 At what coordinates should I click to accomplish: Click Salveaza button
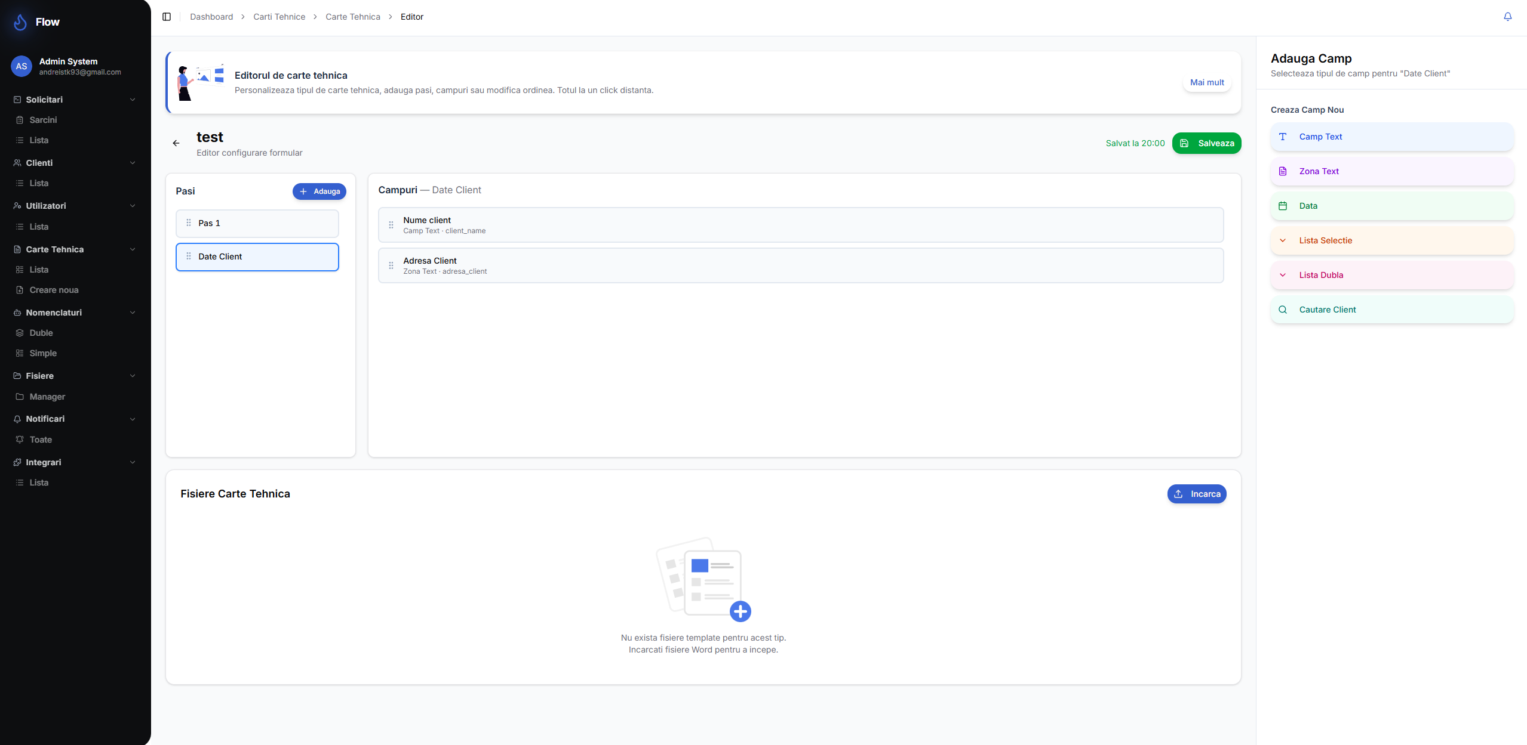tap(1206, 143)
